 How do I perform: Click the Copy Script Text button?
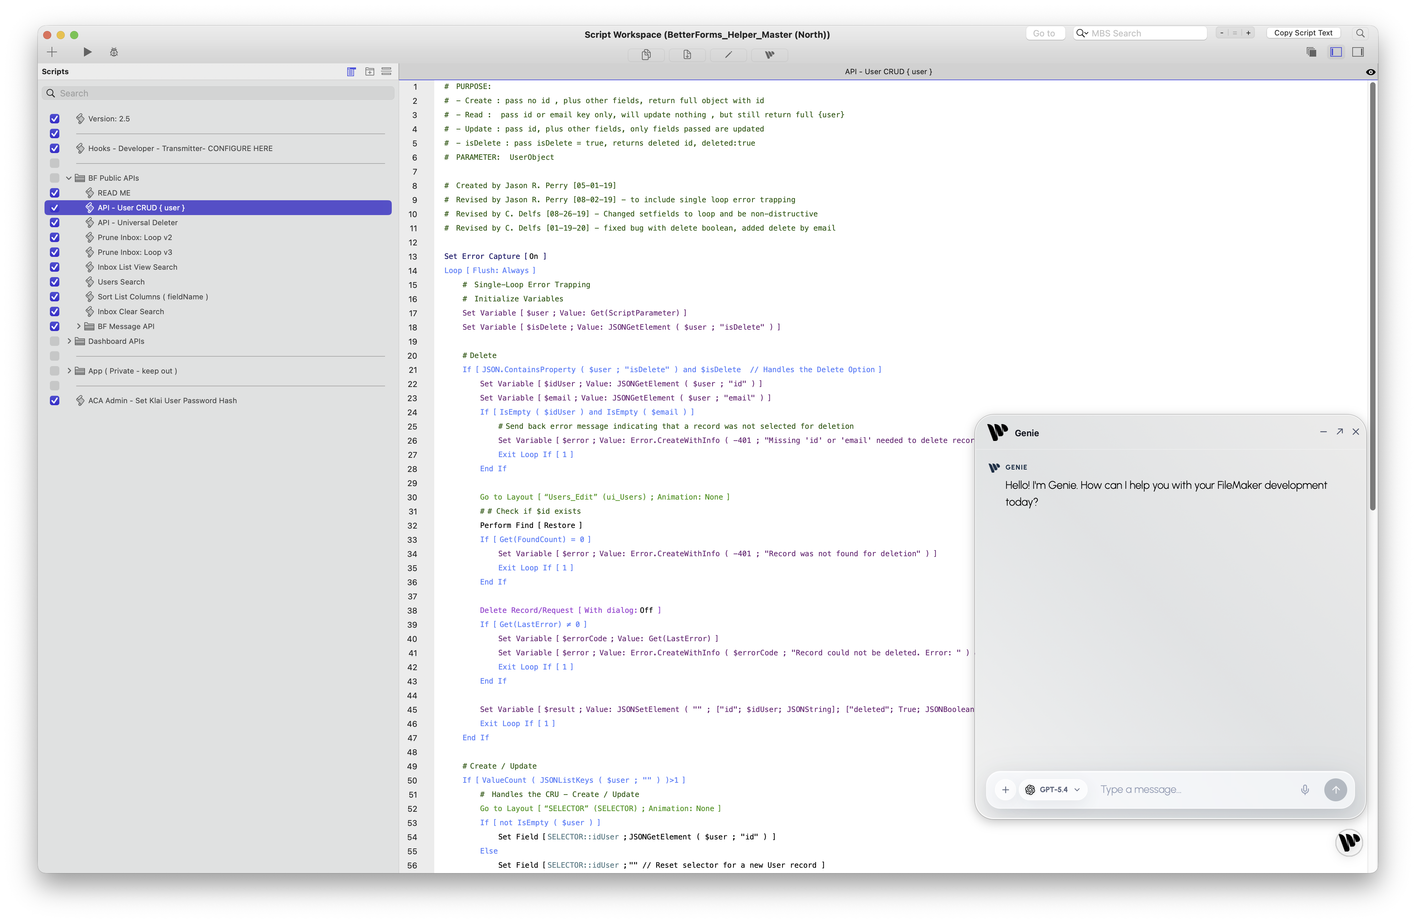(1303, 33)
